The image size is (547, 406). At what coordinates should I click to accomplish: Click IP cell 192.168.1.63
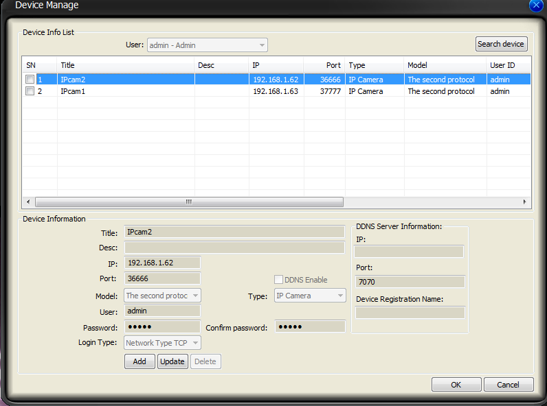[276, 91]
